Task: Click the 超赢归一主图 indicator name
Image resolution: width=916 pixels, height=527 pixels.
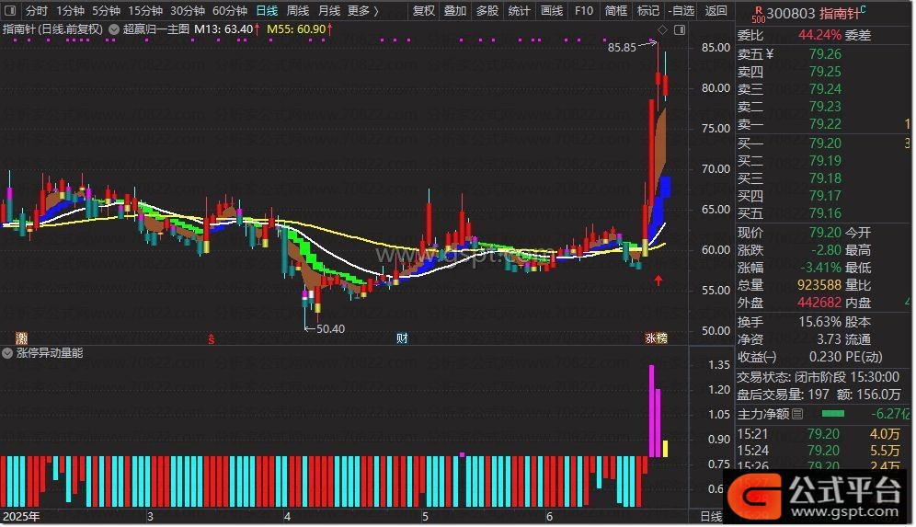Action: point(156,29)
